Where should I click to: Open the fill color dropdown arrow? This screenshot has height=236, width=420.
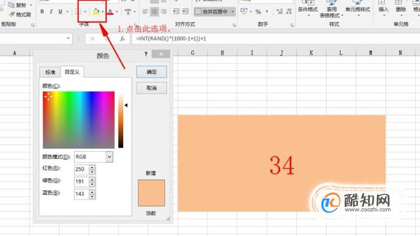point(103,12)
